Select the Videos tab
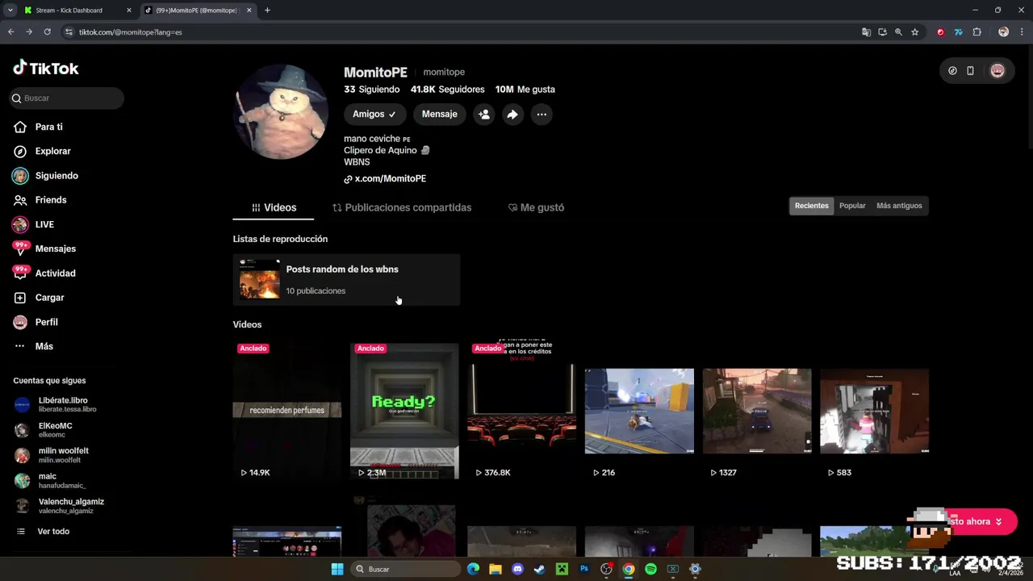This screenshot has height=581, width=1033. point(274,207)
